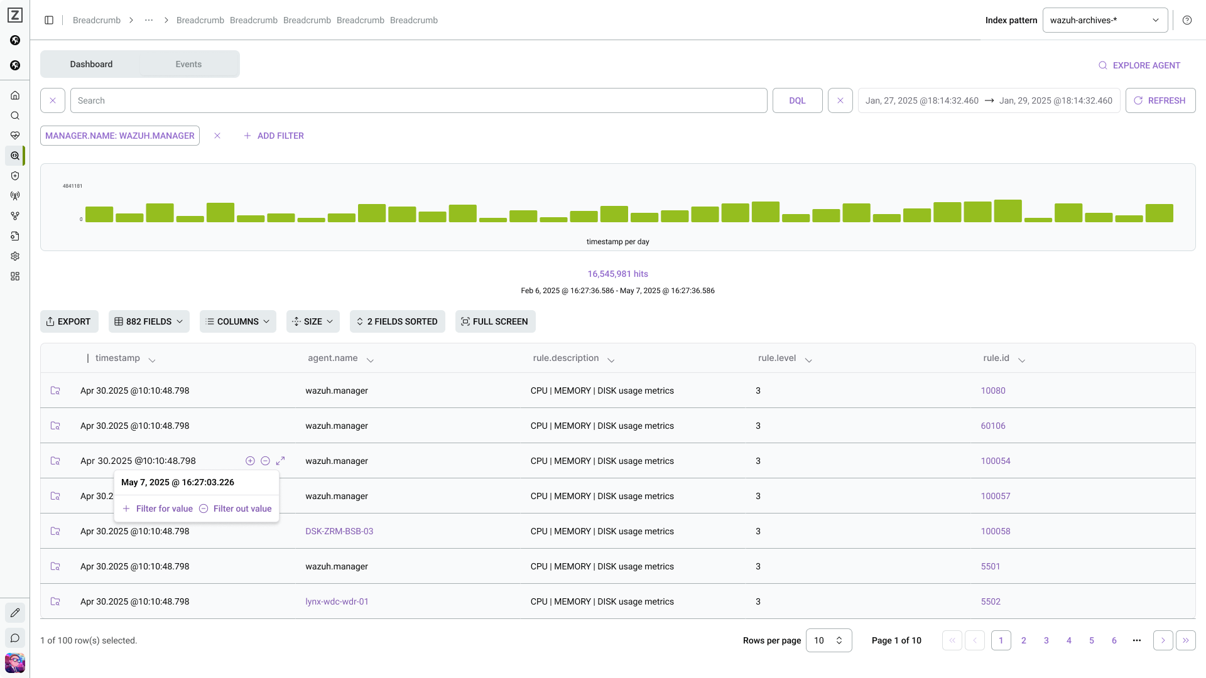1206x678 pixels.
Task: Click in the Search query field
Action: (418, 100)
